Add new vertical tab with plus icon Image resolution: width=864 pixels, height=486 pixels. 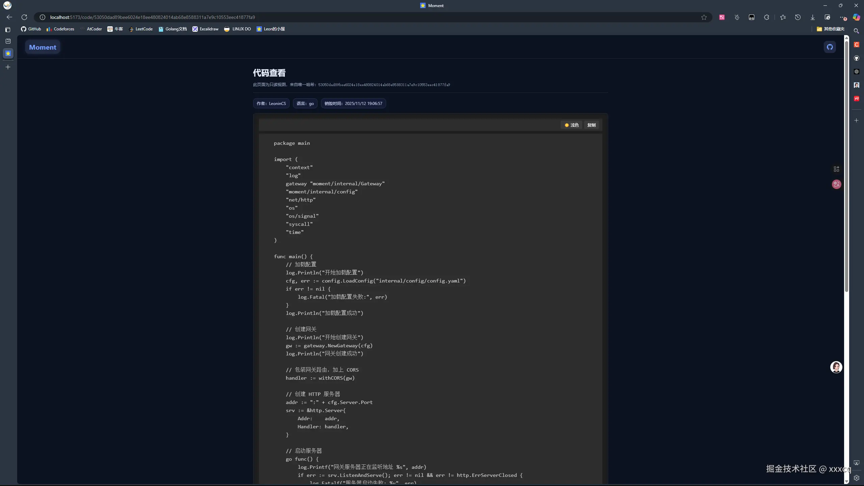coord(8,67)
